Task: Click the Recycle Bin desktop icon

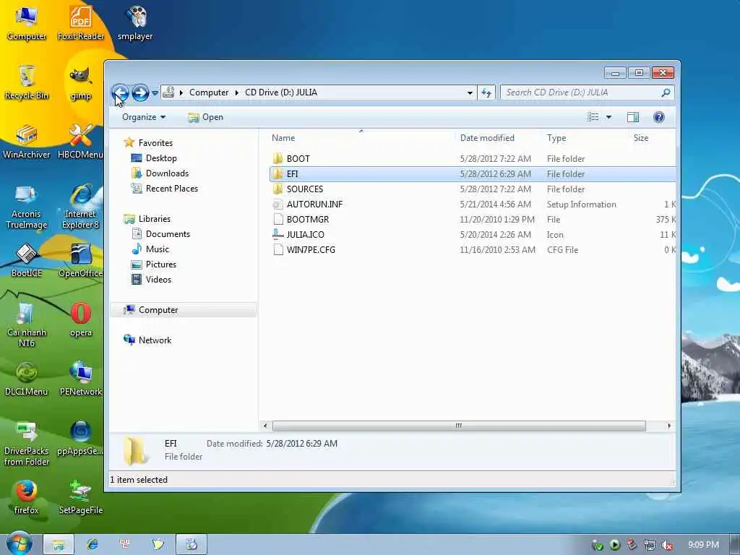Action: tap(27, 82)
